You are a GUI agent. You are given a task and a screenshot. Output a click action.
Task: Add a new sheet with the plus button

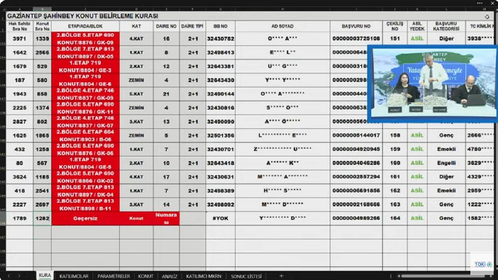coord(281,276)
